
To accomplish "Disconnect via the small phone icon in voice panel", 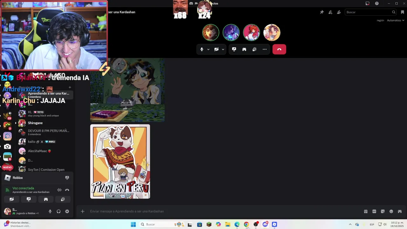I will (x=67, y=190).
